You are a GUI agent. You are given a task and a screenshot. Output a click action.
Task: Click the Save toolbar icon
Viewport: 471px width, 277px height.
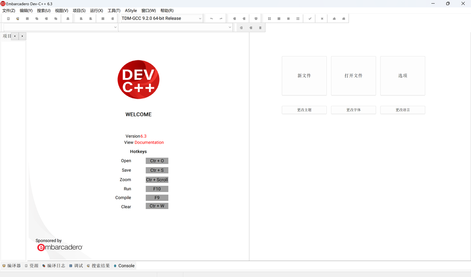tap(27, 18)
